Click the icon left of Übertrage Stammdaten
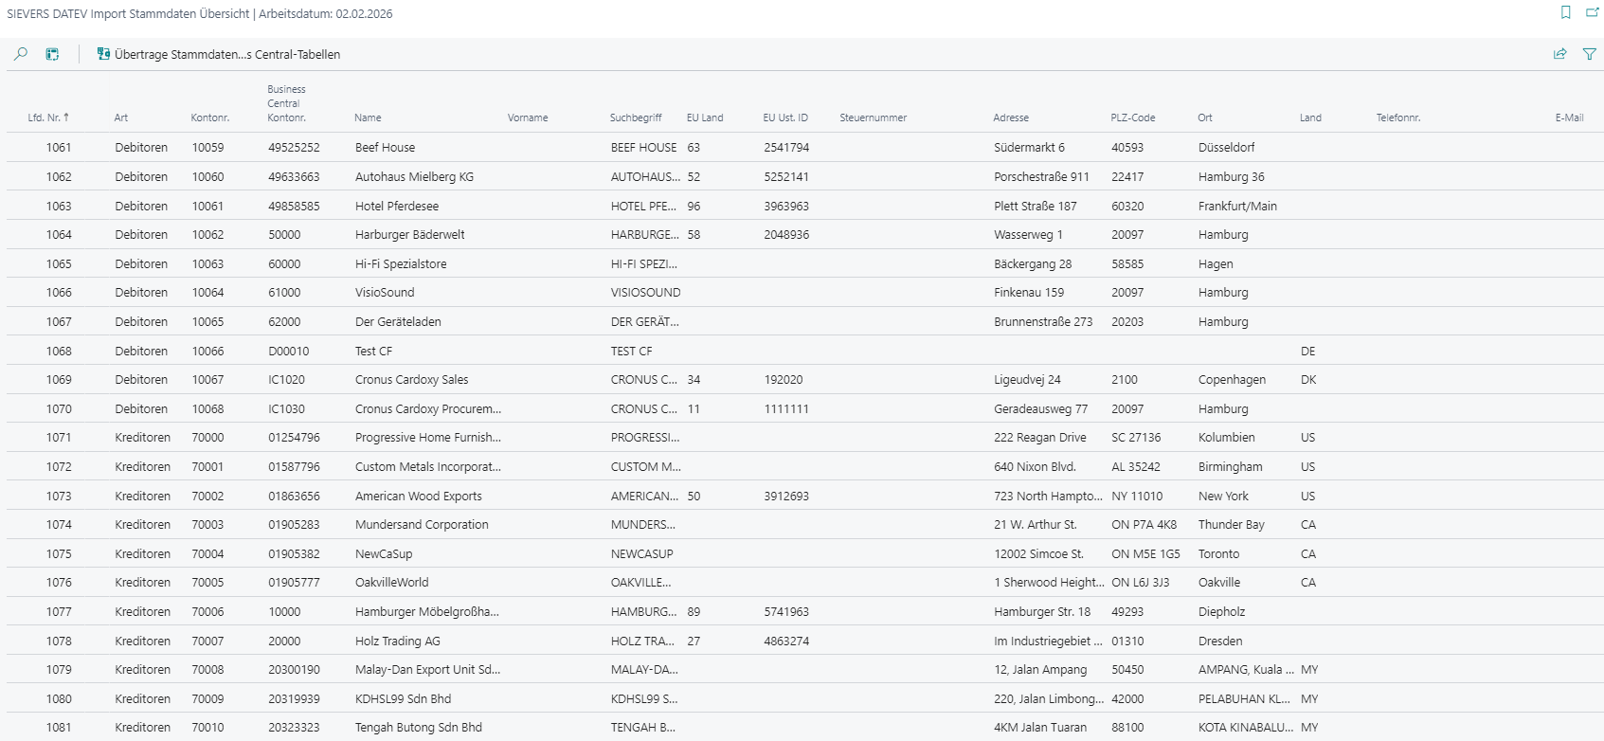 click(x=103, y=54)
